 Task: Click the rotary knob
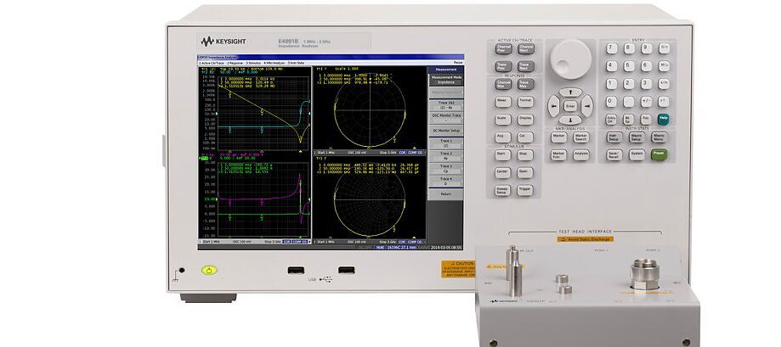click(x=569, y=58)
